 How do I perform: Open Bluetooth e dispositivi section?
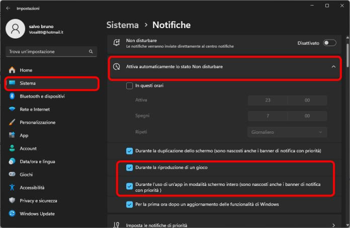click(52, 96)
